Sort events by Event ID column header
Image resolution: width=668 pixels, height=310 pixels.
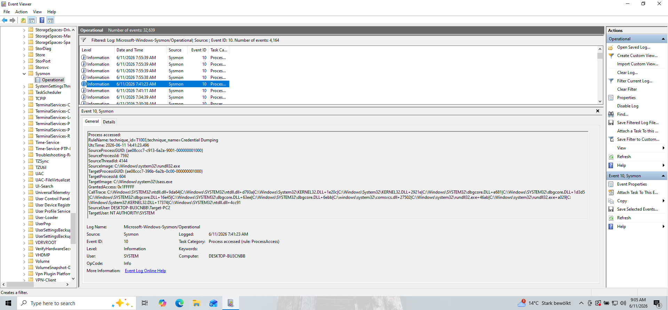[198, 50]
